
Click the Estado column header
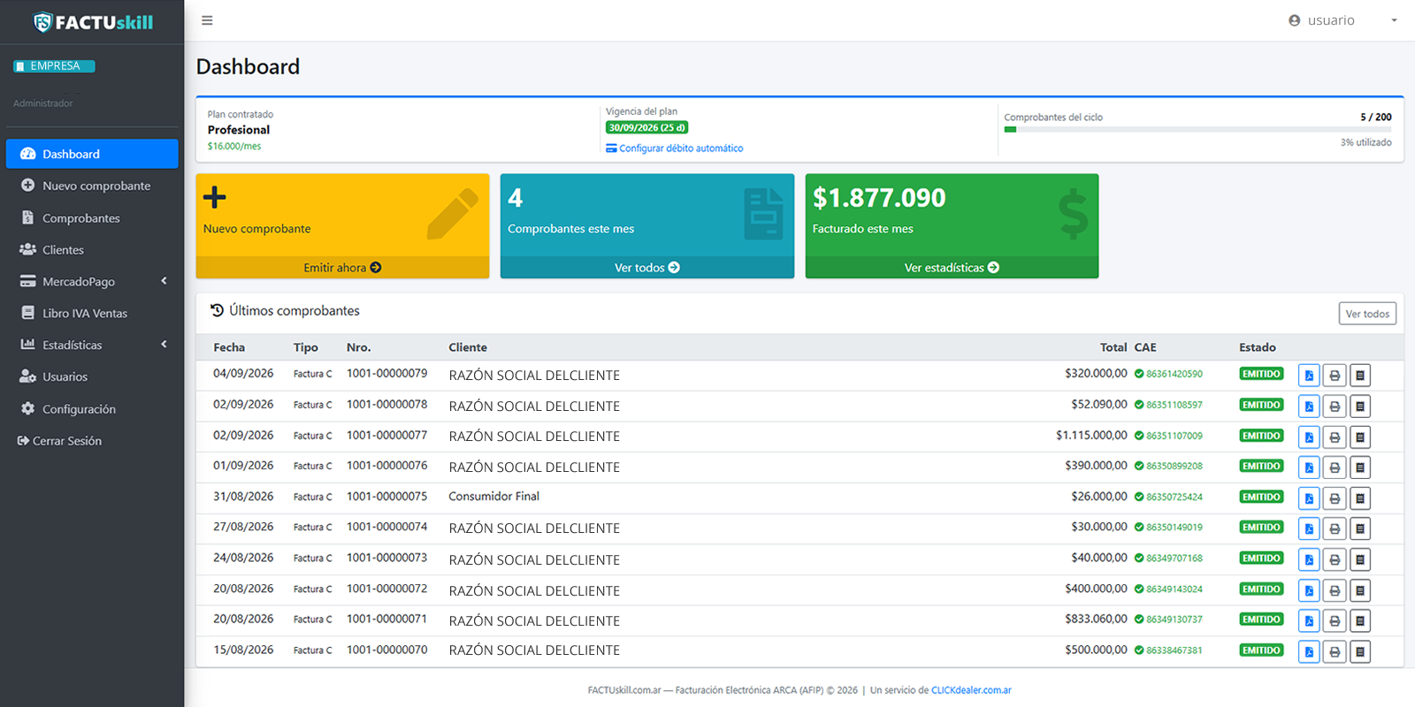[1258, 347]
